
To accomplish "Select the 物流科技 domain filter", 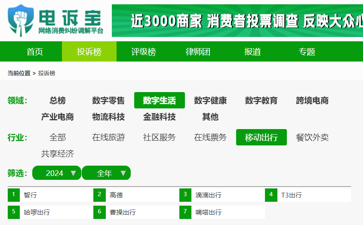I will click(108, 117).
